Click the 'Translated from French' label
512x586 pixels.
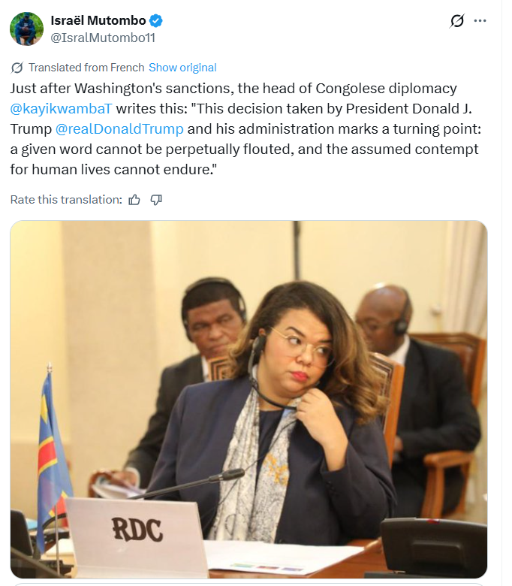[86, 68]
